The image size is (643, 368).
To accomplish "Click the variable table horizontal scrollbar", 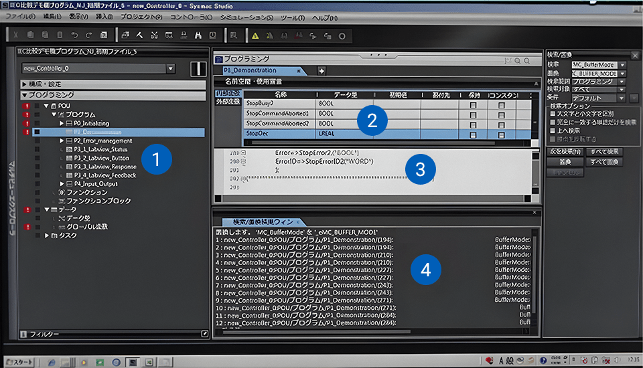I will coord(372,143).
